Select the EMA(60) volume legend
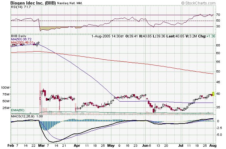This screenshot has height=149, width=226. 18,110
